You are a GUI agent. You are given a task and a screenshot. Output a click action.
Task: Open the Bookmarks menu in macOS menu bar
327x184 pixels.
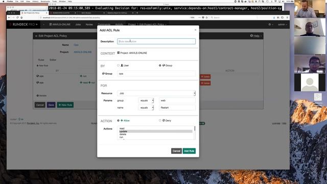tap(45, 1)
